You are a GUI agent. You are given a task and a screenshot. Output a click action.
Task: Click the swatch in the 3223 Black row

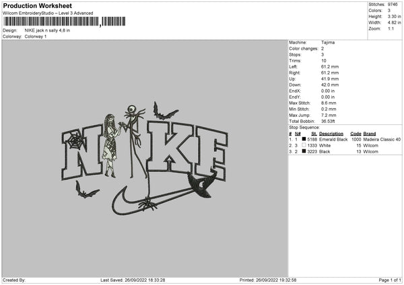[x=304, y=151]
